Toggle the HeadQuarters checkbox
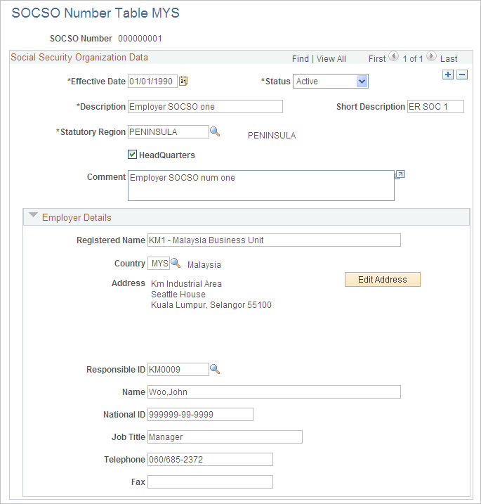 [x=132, y=154]
